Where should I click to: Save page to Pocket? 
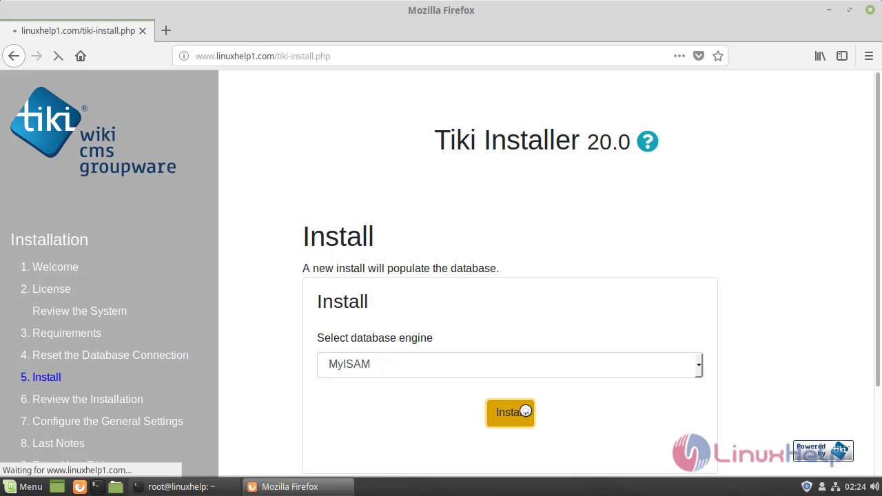699,56
